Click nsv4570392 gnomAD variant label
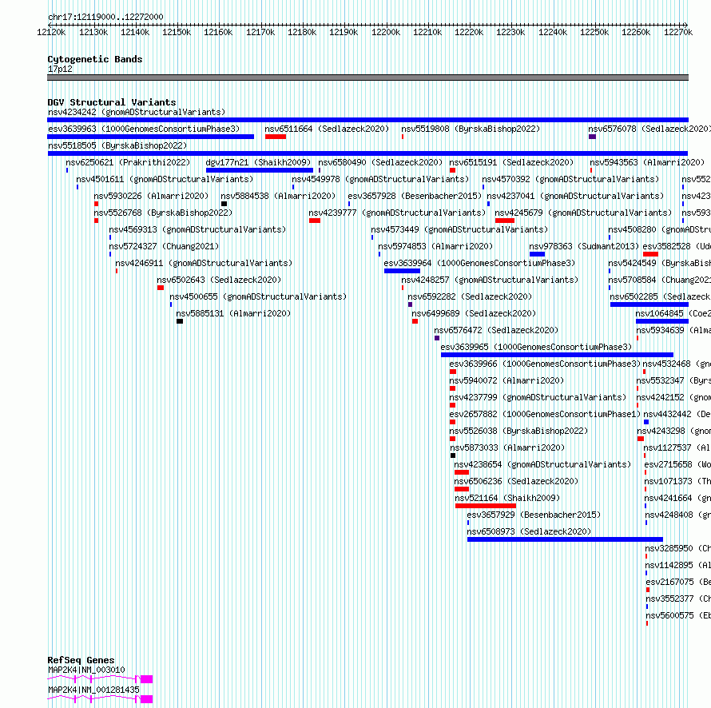This screenshot has height=708, width=711. (x=570, y=179)
